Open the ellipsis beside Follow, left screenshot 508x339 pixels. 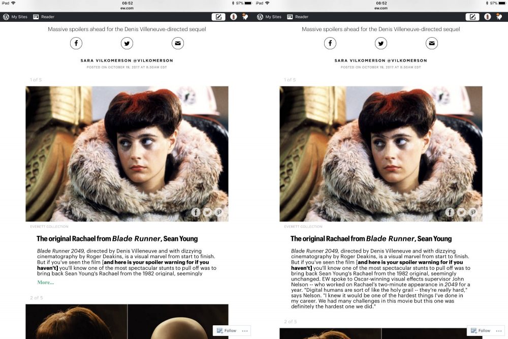pos(245,331)
